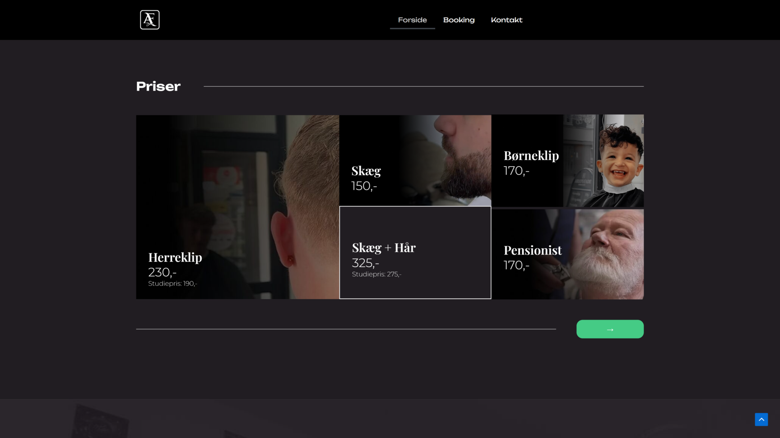
Task: Select the Pensionist price card
Action: point(567,254)
